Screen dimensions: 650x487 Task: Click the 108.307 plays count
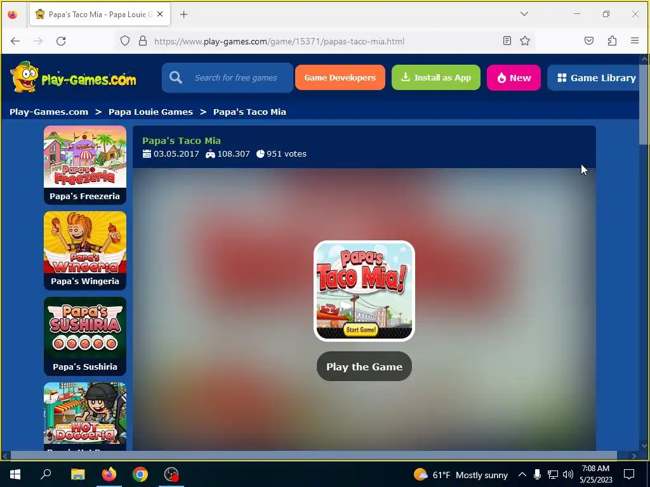pos(234,154)
